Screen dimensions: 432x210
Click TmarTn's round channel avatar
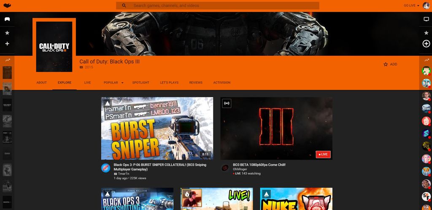pyautogui.click(x=105, y=168)
